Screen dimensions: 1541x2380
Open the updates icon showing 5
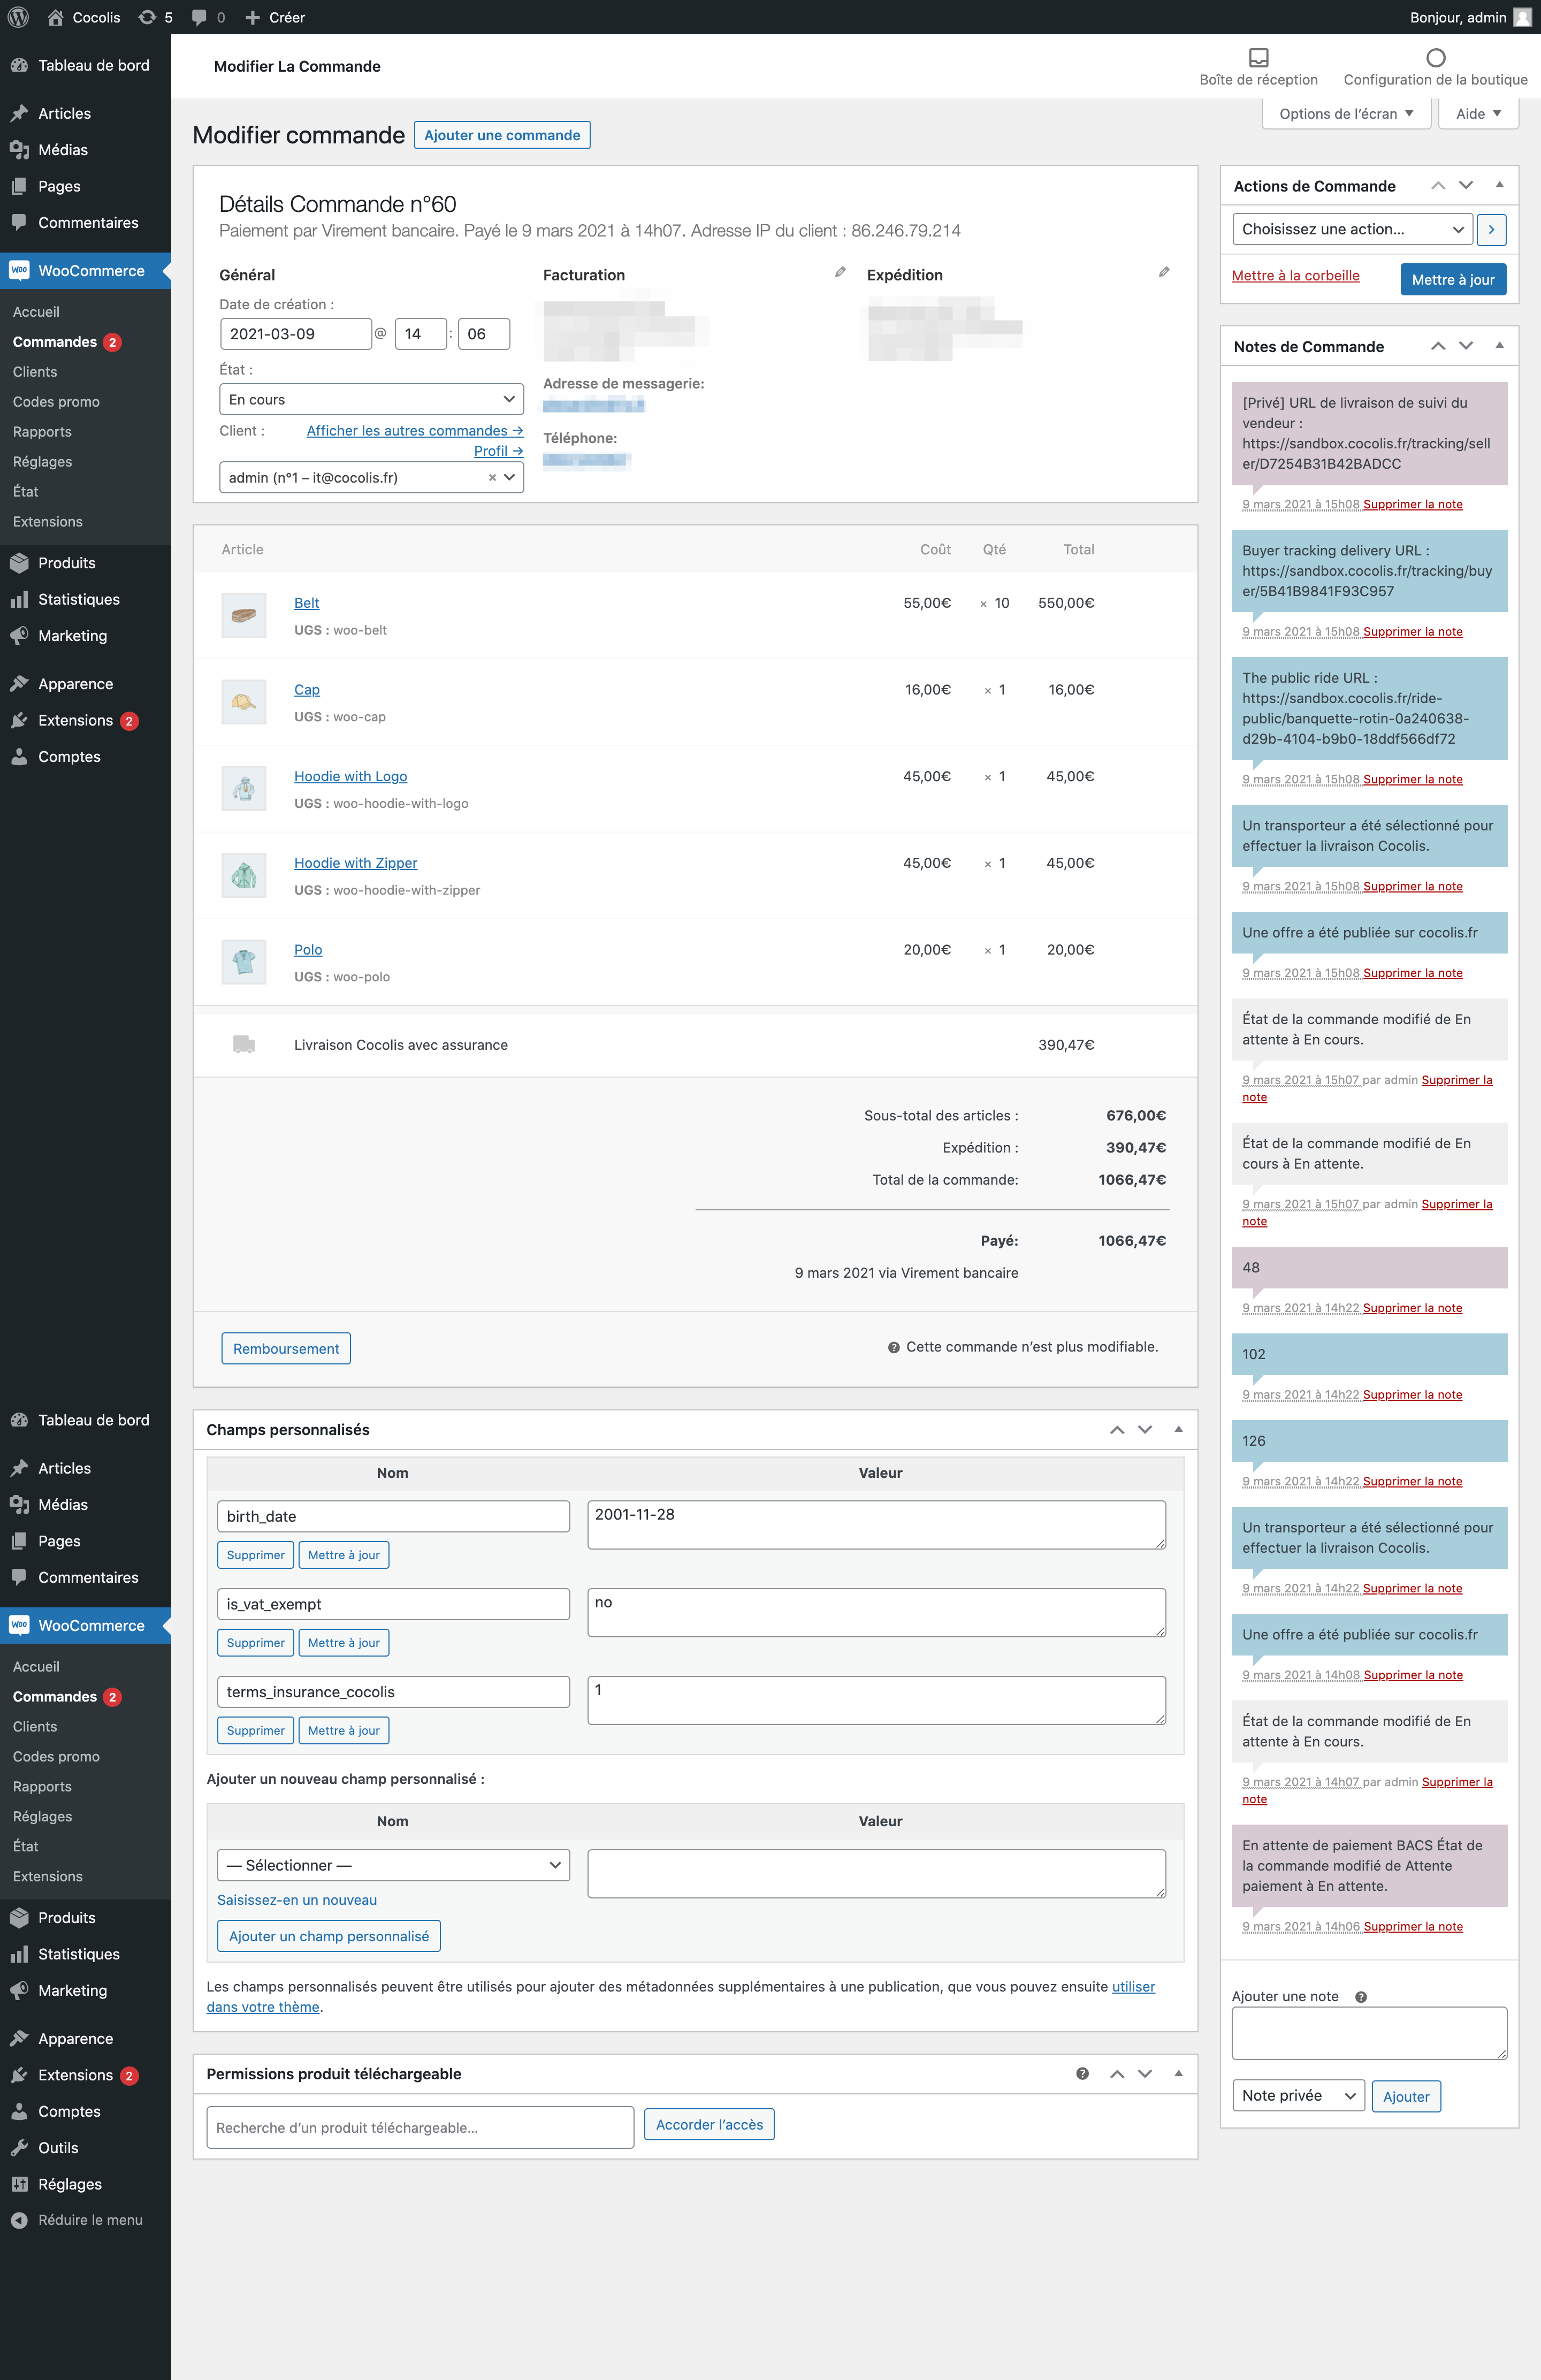click(148, 17)
